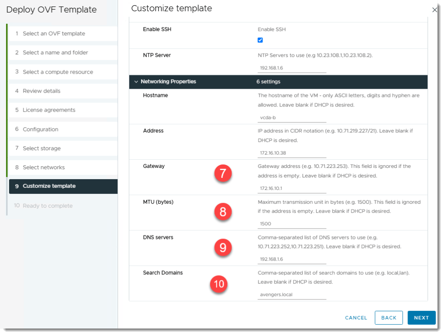The width and height of the screenshot is (444, 335).
Task: Close the Deploy OVF Template dialog
Action: coord(434,10)
